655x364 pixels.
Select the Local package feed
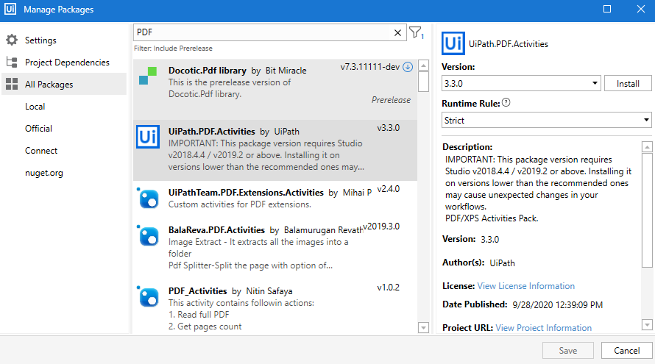click(x=35, y=107)
